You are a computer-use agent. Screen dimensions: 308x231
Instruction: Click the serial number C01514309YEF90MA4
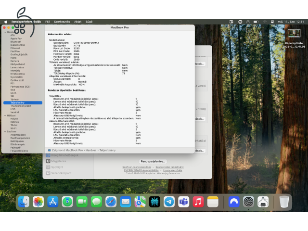(86, 43)
